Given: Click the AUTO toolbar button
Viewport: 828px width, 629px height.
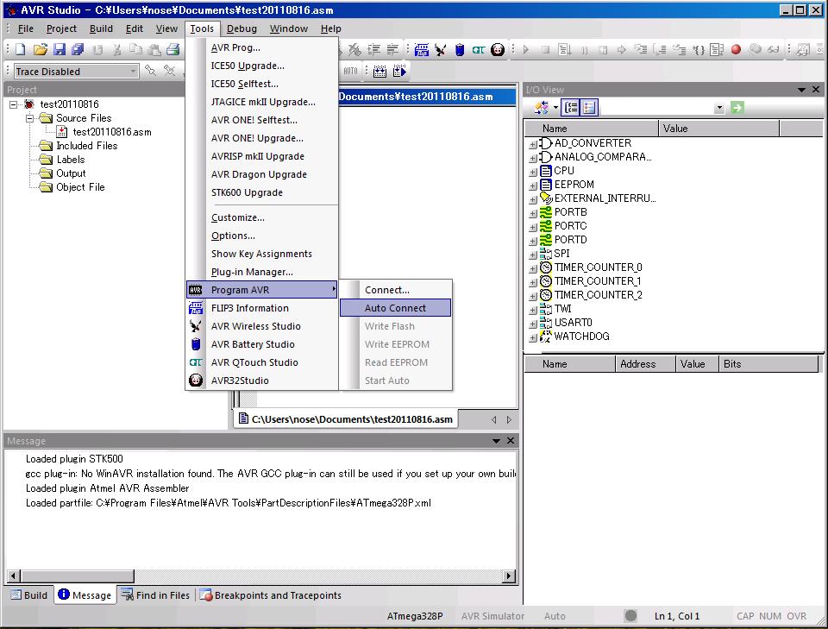Looking at the screenshot, I should 351,72.
